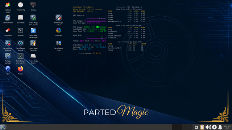Launch Parted Magic Rescue
The image size is (232, 130).
(x=21, y=43)
